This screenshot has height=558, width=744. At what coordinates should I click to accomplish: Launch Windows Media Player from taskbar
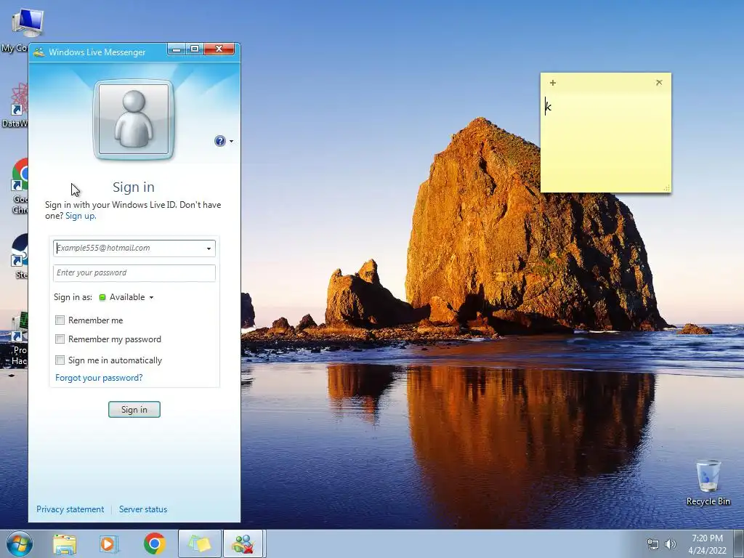[x=109, y=543]
